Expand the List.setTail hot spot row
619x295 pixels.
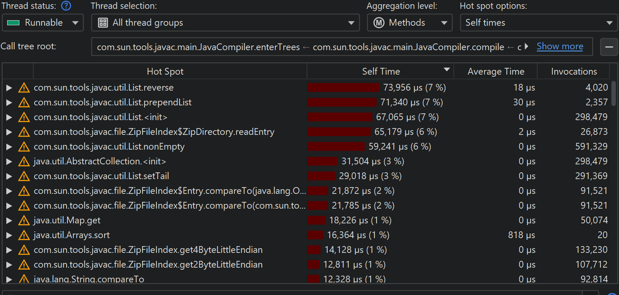(9, 176)
